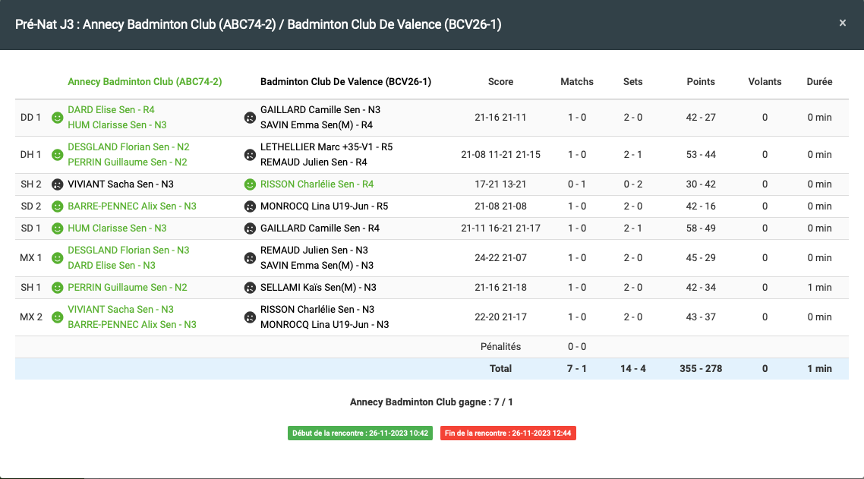This screenshot has width=864, height=479.
Task: Click green smiley icon in SD 1 row
Action: [57, 228]
